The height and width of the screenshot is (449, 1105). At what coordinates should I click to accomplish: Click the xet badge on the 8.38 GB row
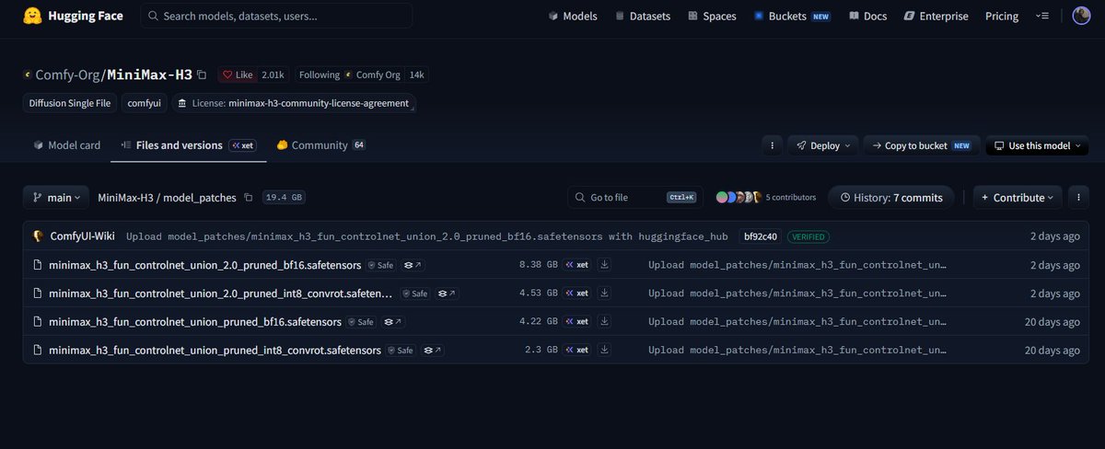click(x=576, y=265)
